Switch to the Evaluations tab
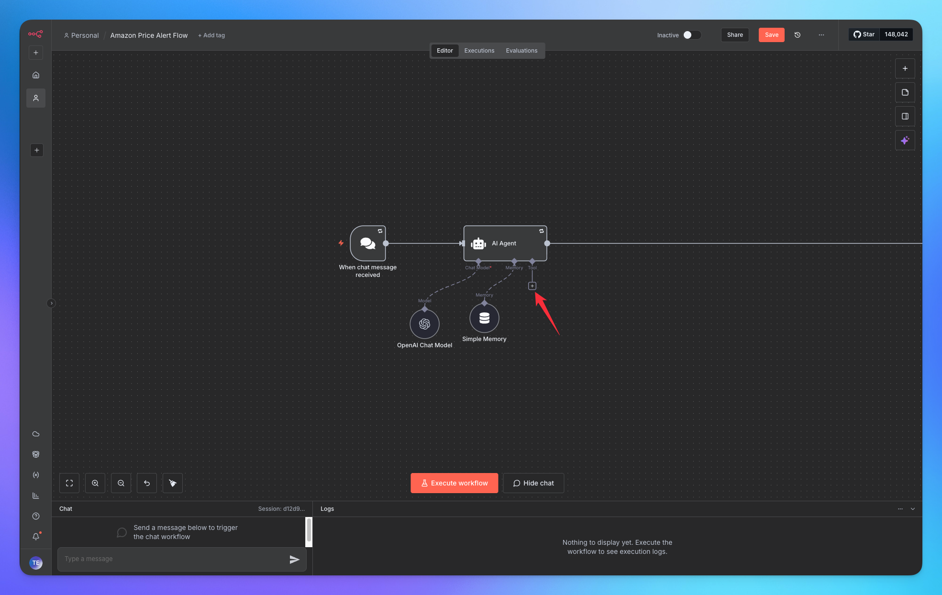The width and height of the screenshot is (942, 595). click(x=521, y=51)
